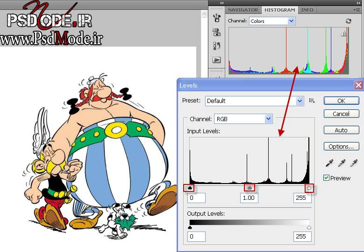Pick the white point eyedropper
This screenshot has height=252, width=364.
point(354,163)
